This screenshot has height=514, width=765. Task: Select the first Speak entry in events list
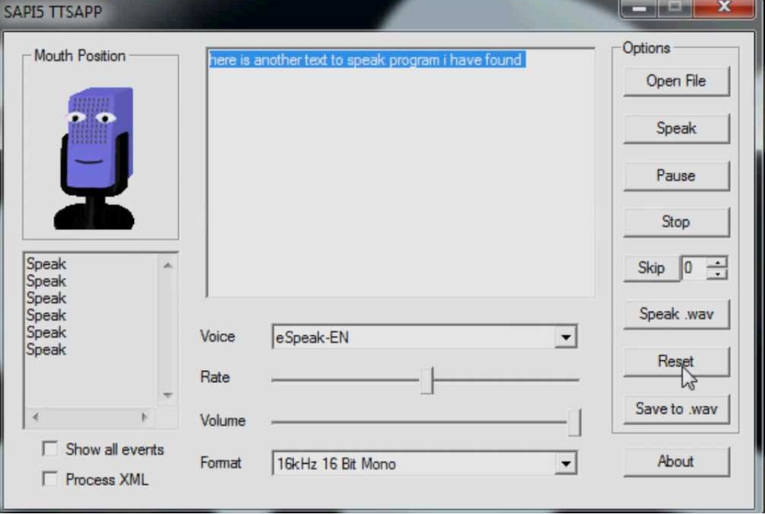click(x=46, y=264)
